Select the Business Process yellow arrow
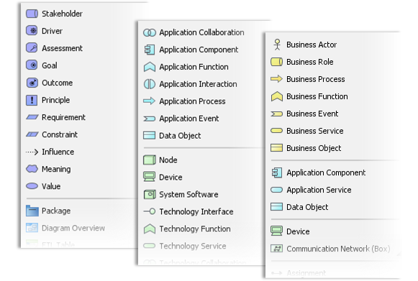The image size is (418, 281). (x=276, y=79)
